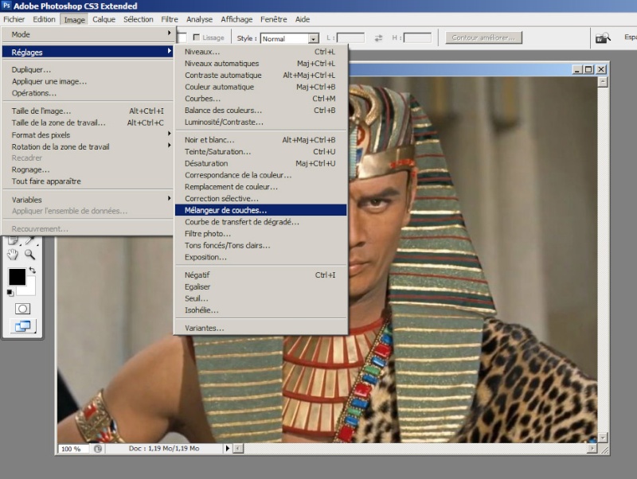Screen dimensions: 637x479
Task: Apply Négatif adjustment
Action: click(260, 275)
